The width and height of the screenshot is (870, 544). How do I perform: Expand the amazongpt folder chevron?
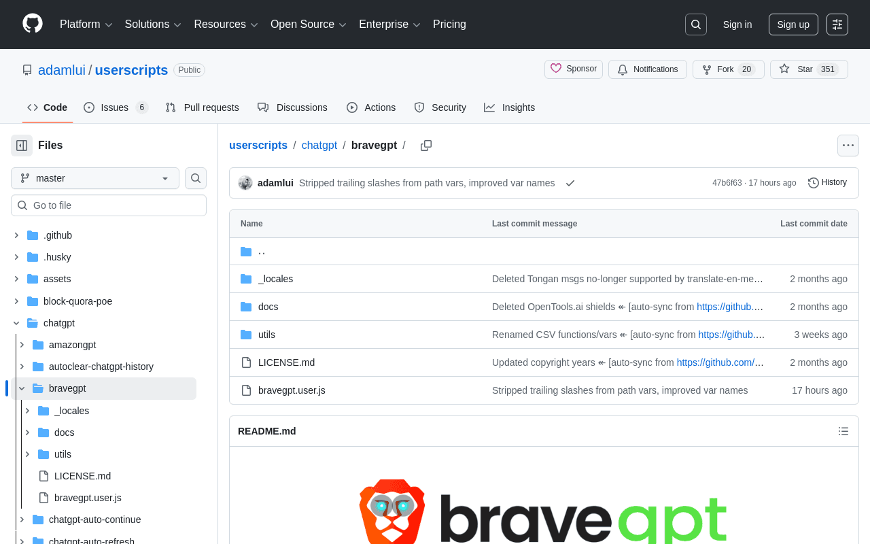[22, 345]
